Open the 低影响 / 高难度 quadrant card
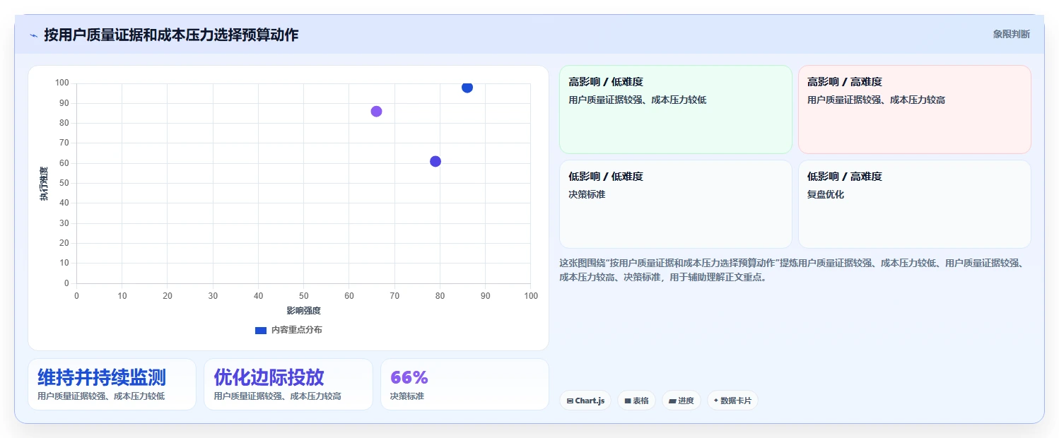 [x=914, y=204]
